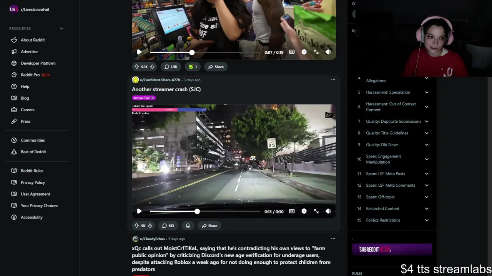
Task: Expand rule 15 Politics Restrictions
Action: [427, 220]
